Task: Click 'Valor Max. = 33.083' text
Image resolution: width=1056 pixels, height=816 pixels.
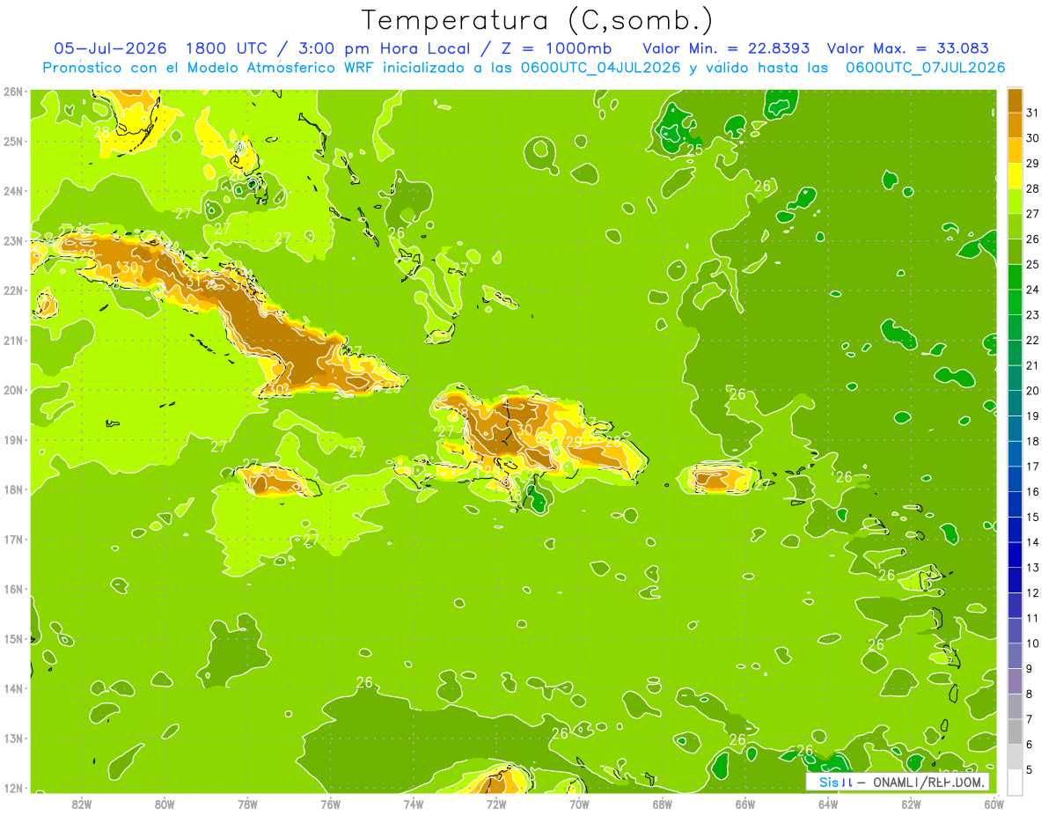Action: point(906,48)
